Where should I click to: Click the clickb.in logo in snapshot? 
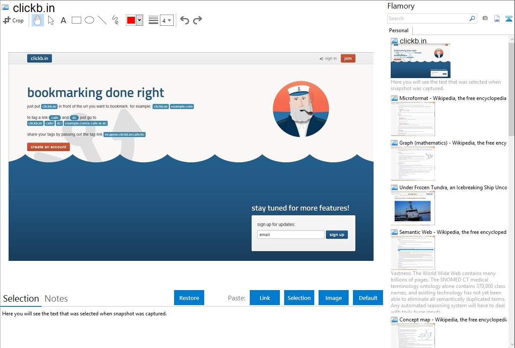(40, 58)
